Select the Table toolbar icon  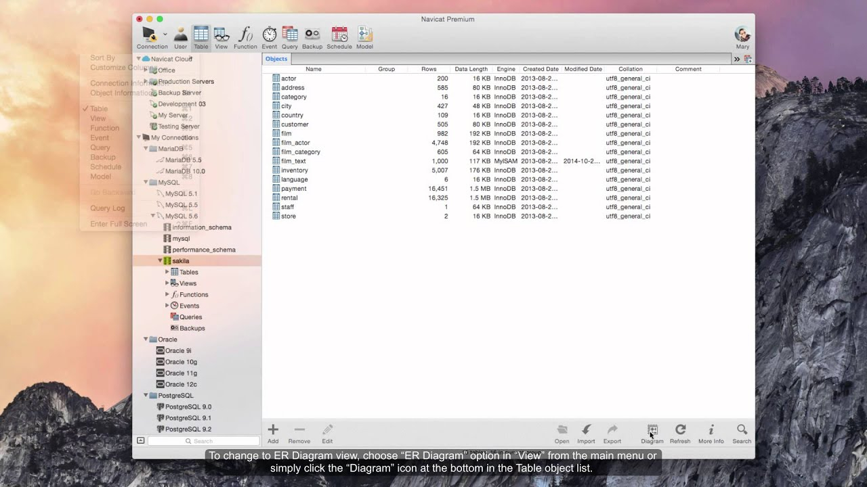[x=201, y=34]
